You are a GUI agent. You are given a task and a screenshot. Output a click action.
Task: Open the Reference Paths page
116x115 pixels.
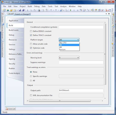coord(15,54)
